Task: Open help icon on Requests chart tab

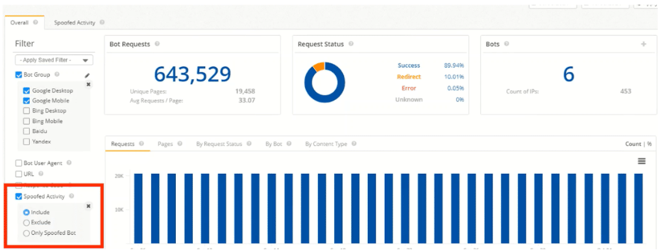Action: coord(141,144)
